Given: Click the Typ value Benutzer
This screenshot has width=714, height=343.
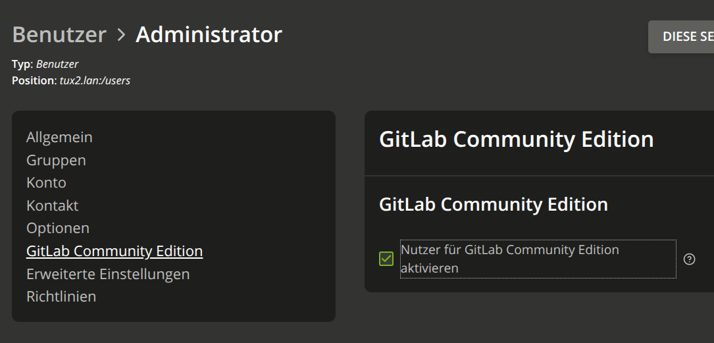Looking at the screenshot, I should coord(57,64).
